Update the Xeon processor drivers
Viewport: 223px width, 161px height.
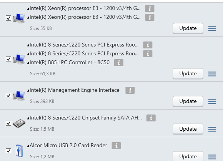[x=188, y=28]
